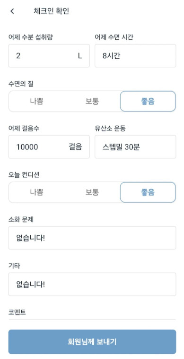Tap the 걸음 unit in steps field
This screenshot has height=359, width=184.
pyautogui.click(x=75, y=147)
